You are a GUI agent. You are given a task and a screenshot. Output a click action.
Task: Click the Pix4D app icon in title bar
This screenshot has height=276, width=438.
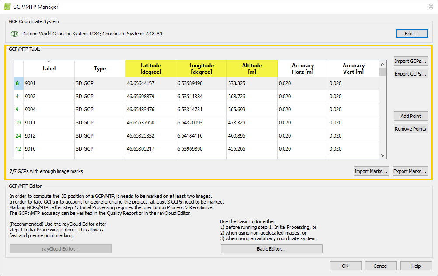click(x=7, y=7)
